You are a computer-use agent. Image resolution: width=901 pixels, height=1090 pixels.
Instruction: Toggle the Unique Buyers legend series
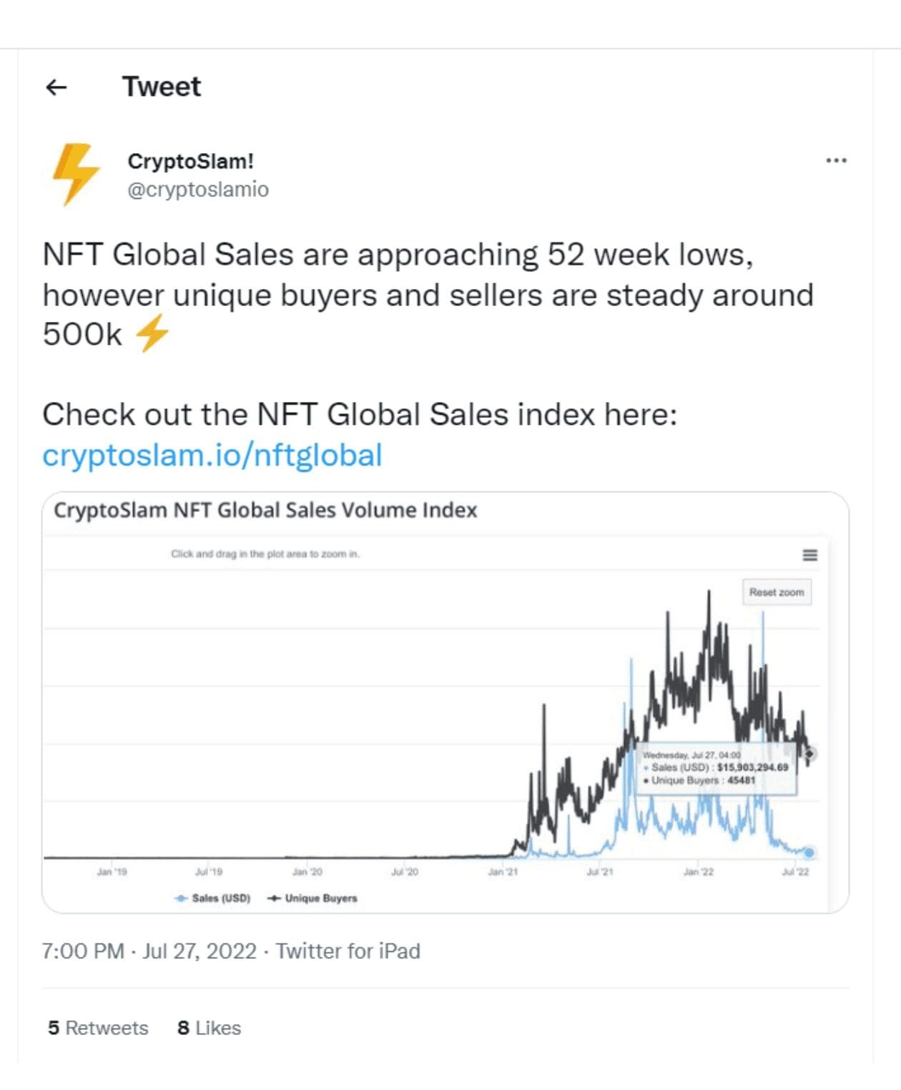(x=312, y=898)
